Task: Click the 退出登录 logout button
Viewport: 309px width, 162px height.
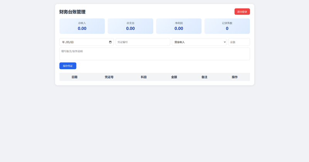Action: [x=242, y=12]
